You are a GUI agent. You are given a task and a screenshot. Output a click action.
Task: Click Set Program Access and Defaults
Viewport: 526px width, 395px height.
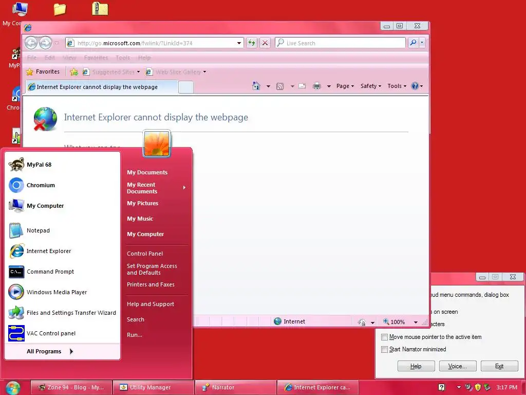[152, 269]
